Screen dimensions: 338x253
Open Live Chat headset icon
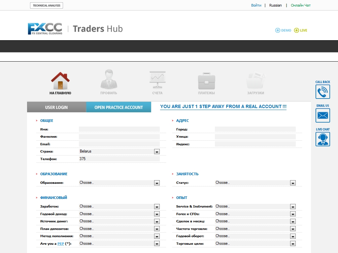[x=322, y=139]
